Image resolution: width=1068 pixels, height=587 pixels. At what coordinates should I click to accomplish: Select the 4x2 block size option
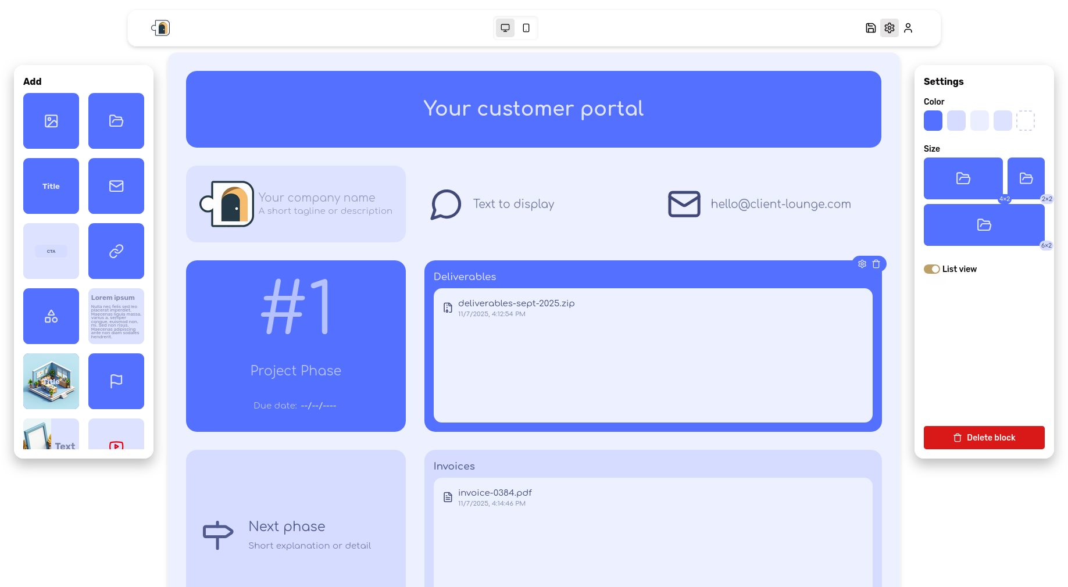click(963, 178)
